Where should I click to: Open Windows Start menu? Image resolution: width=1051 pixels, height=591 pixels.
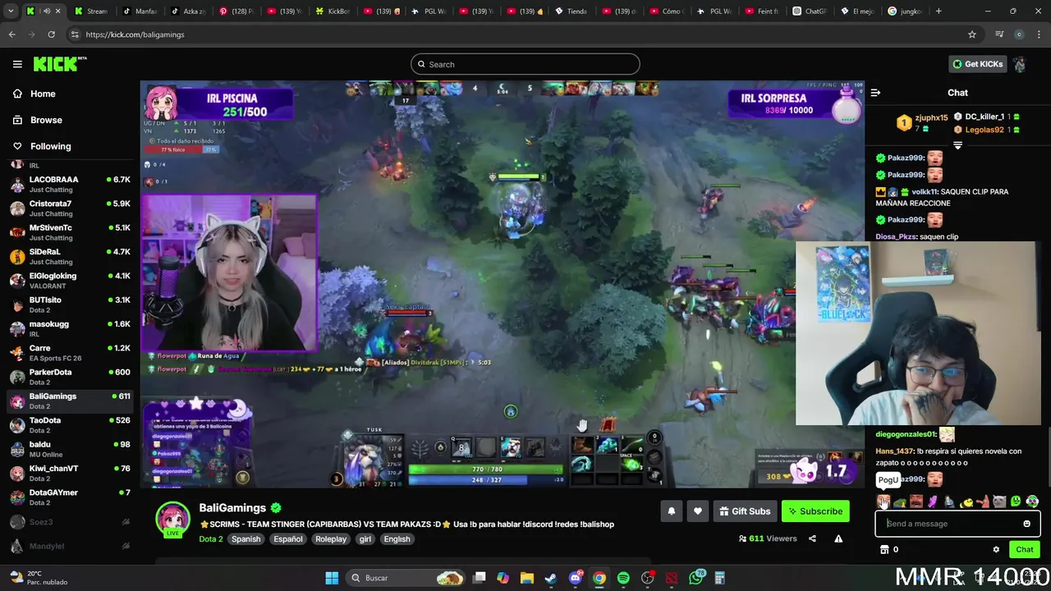pyautogui.click(x=332, y=578)
